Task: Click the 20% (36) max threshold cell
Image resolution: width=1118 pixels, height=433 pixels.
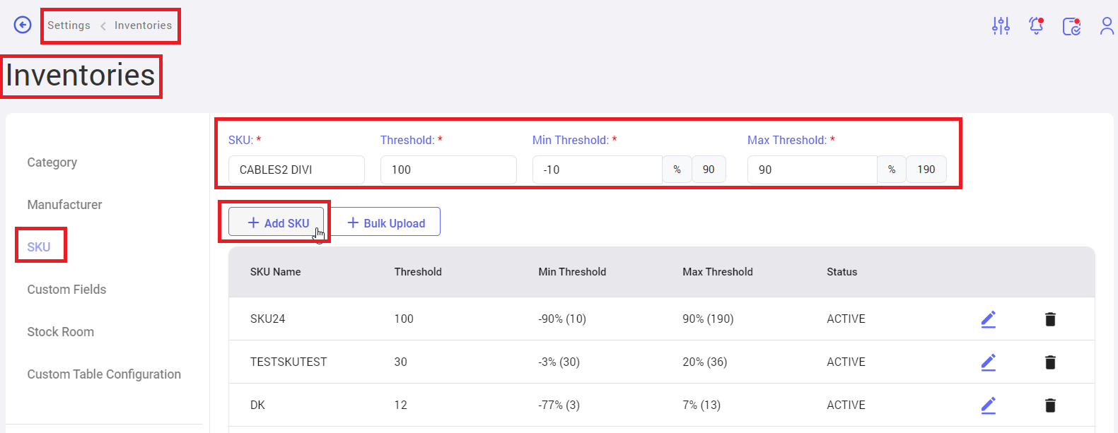Action: (705, 362)
